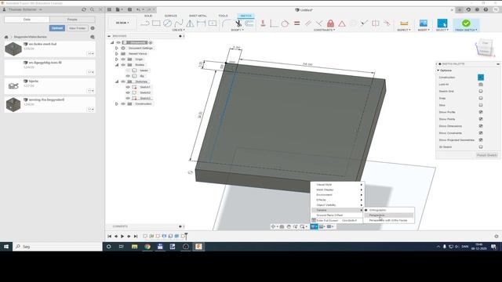The image size is (502, 282).
Task: Select the Rectangle sketch tool
Action: (156, 23)
